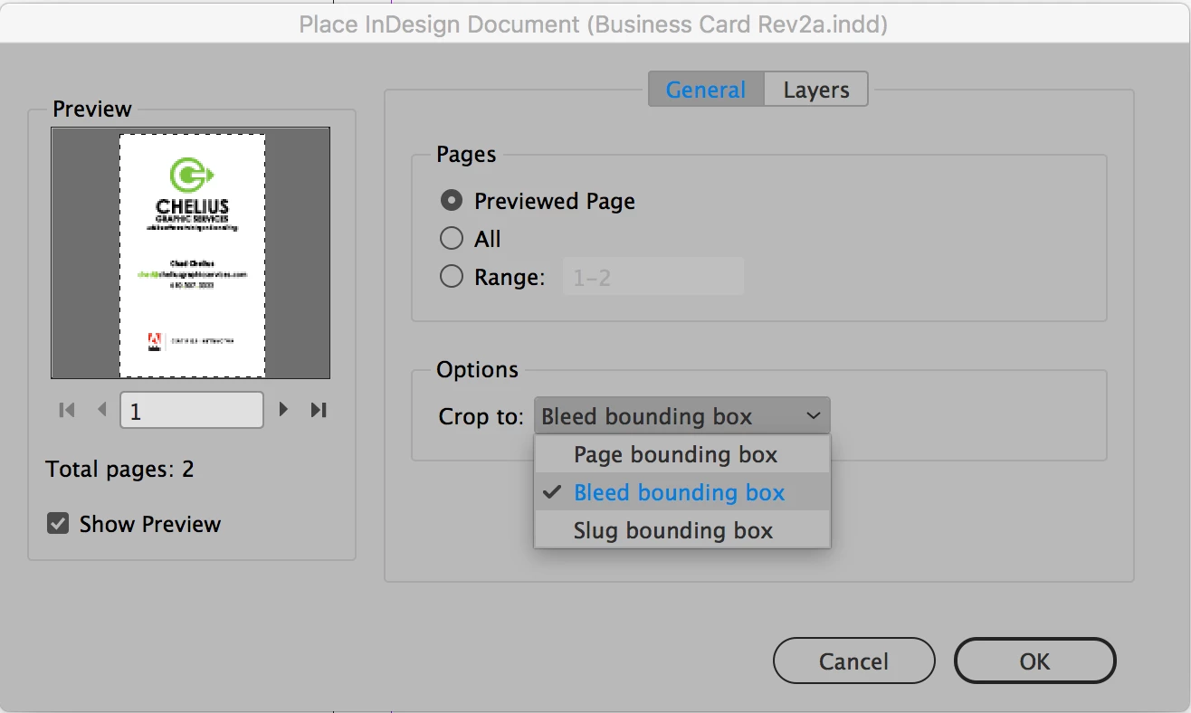The width and height of the screenshot is (1191, 713).
Task: Select the Previewed Page radio button
Action: point(451,201)
